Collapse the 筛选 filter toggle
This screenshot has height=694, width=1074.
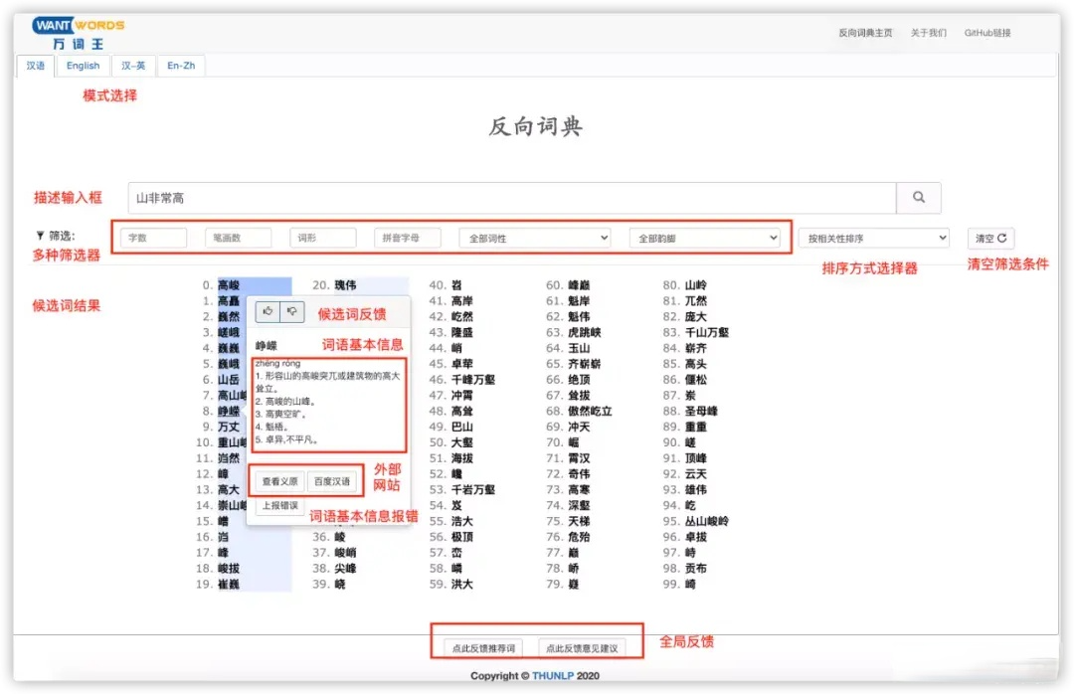56,236
